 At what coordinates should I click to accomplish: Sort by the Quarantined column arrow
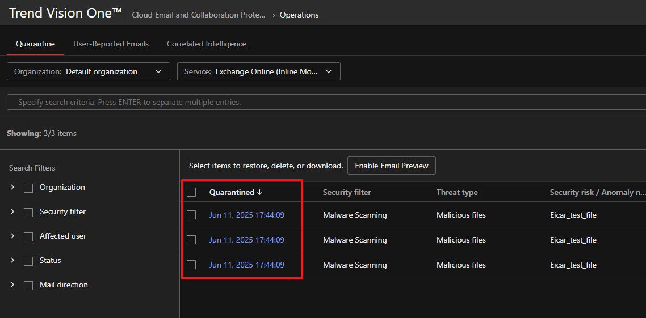pyautogui.click(x=260, y=192)
